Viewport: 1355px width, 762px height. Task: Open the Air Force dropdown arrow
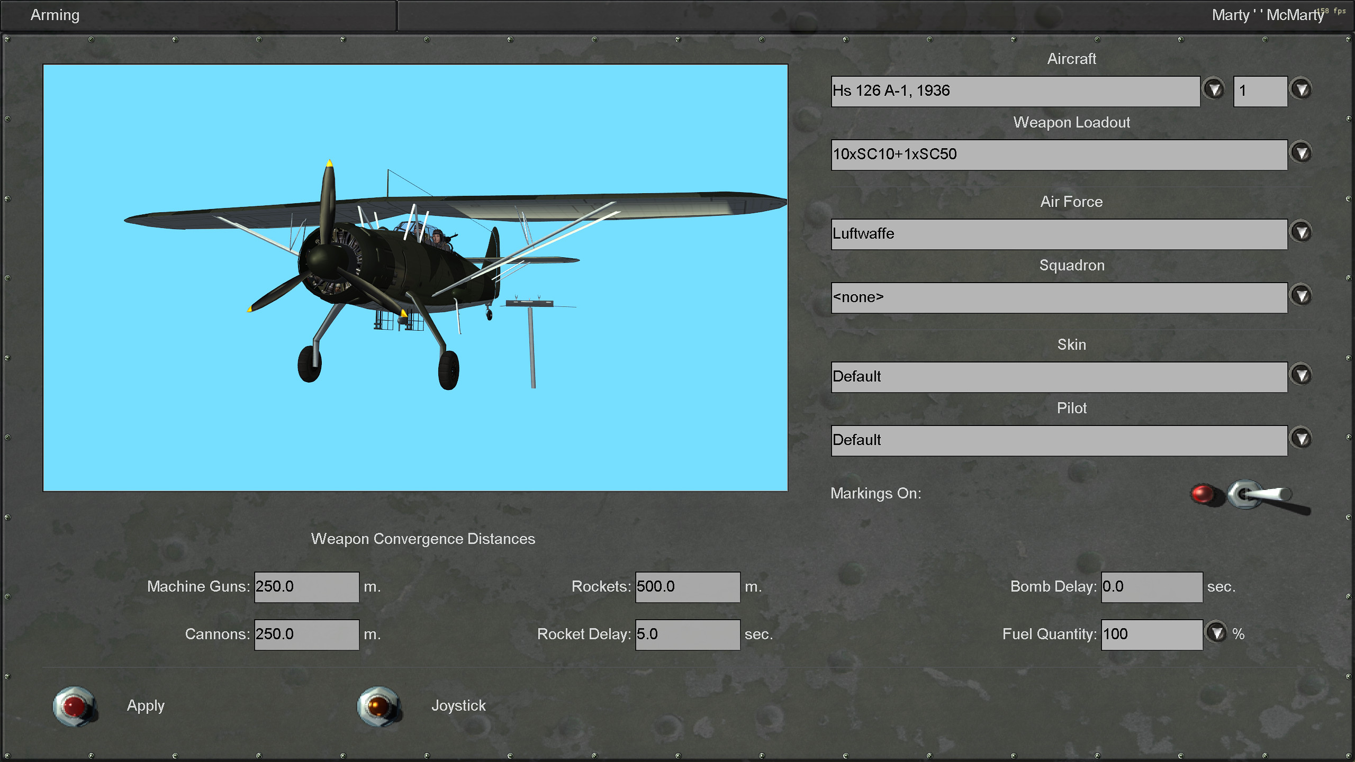coord(1302,232)
